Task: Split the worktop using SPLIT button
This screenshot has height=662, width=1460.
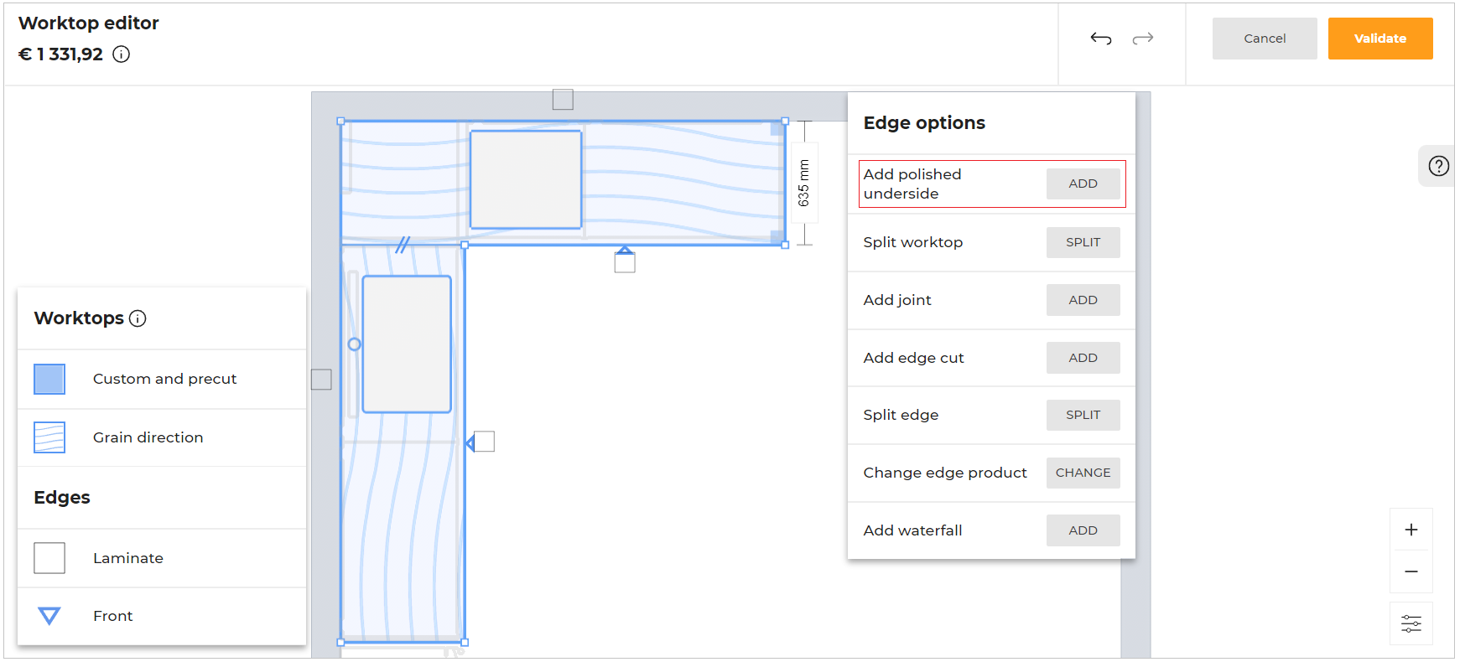Action: (1083, 242)
